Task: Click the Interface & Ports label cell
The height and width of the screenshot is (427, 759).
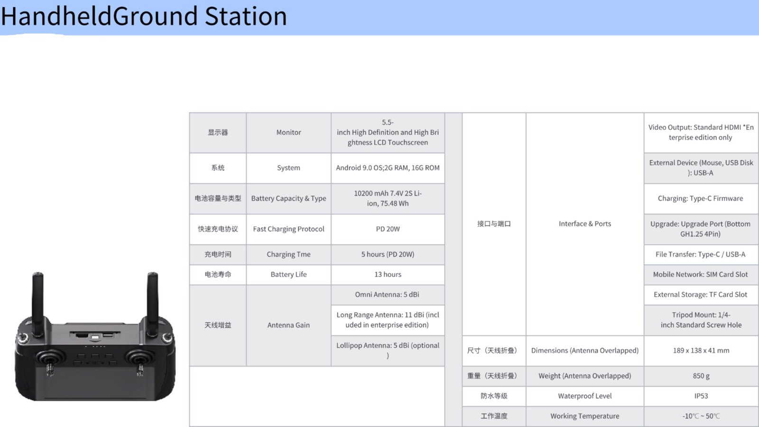Action: (x=584, y=224)
